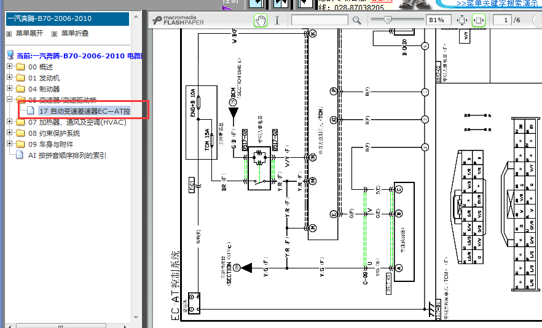Click the sidebar scroll-down arrow

tap(136, 317)
